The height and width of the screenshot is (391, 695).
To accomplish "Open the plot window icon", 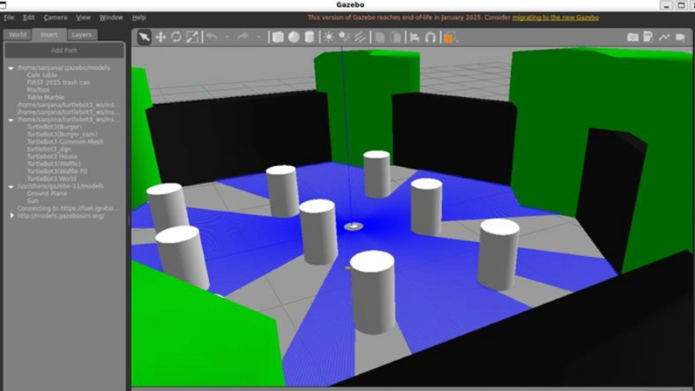I will pos(664,37).
